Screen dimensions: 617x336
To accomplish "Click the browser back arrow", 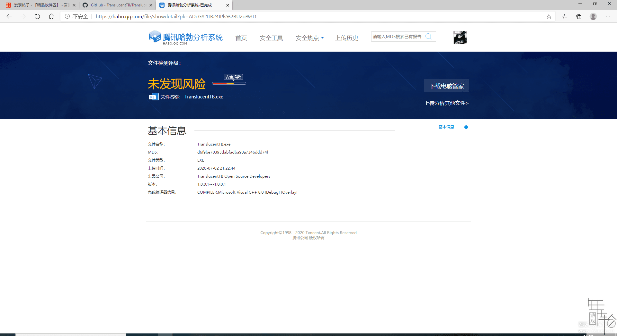I will point(9,16).
